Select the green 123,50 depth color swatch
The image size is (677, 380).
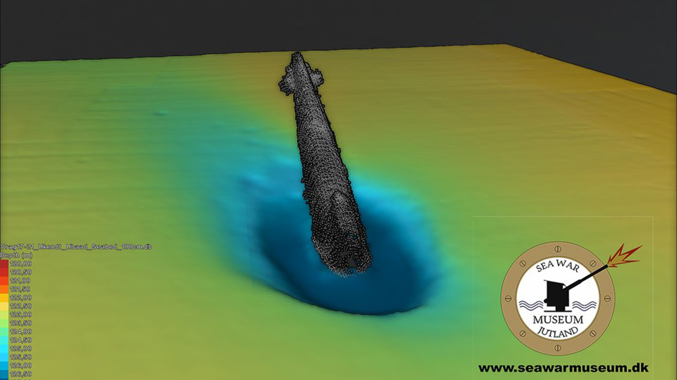pos(4,323)
